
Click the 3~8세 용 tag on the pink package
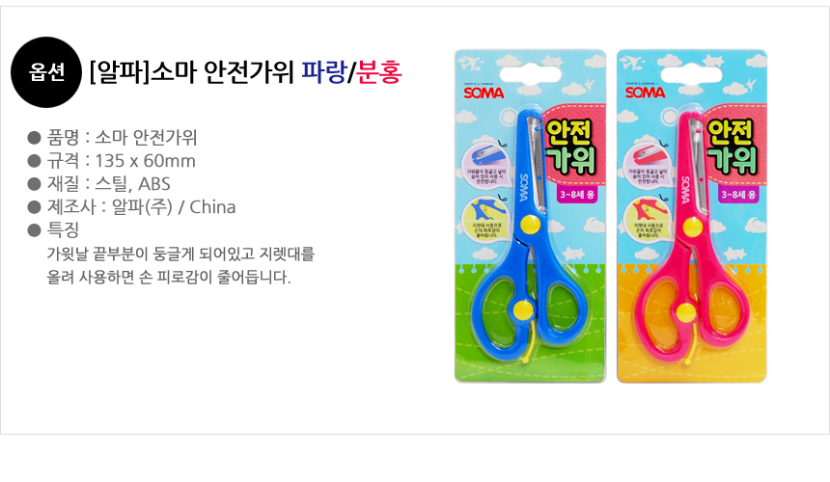click(x=738, y=195)
